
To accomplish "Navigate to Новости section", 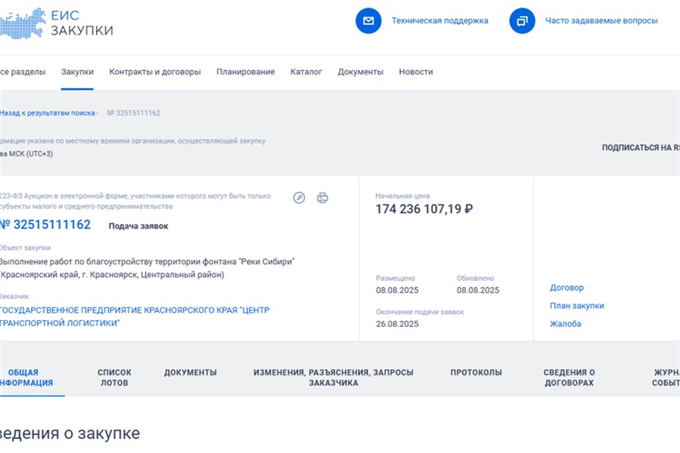I will coord(416,72).
